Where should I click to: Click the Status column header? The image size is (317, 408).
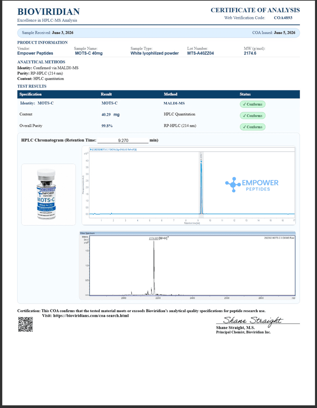245,94
